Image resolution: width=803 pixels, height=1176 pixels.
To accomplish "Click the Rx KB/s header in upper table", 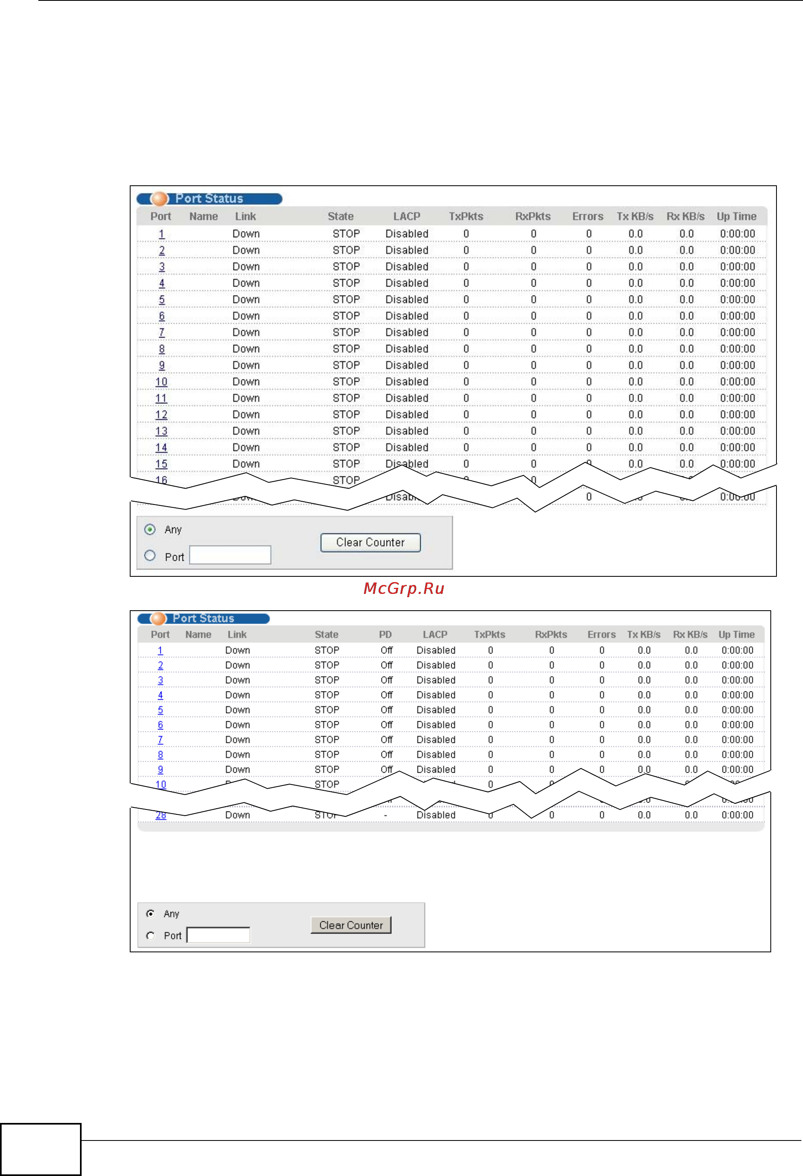I will pos(685,217).
